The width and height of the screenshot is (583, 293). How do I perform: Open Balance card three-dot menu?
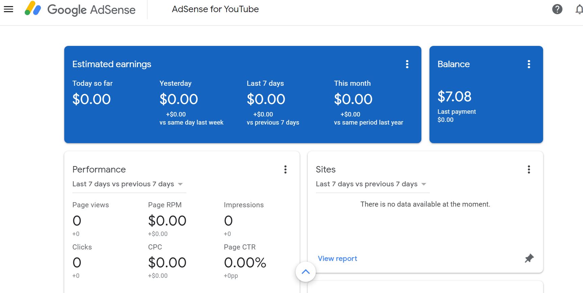pos(529,64)
